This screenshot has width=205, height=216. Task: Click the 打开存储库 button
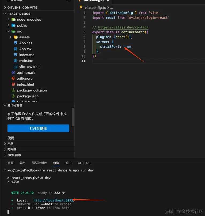point(38,128)
